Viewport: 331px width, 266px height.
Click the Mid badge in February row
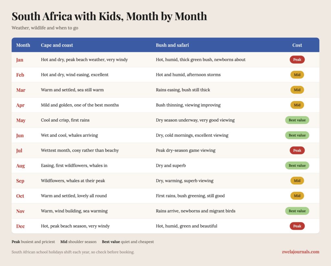pos(297,75)
